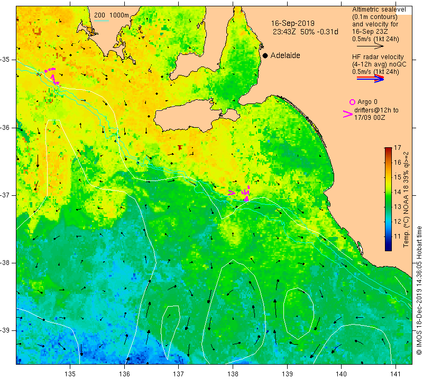Click the latitude axis label -39
The height and width of the screenshot is (380, 423).
(x=6, y=330)
